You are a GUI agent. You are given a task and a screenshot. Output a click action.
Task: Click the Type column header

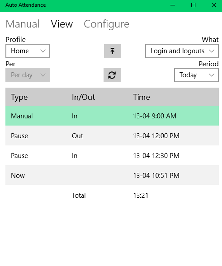tap(19, 97)
